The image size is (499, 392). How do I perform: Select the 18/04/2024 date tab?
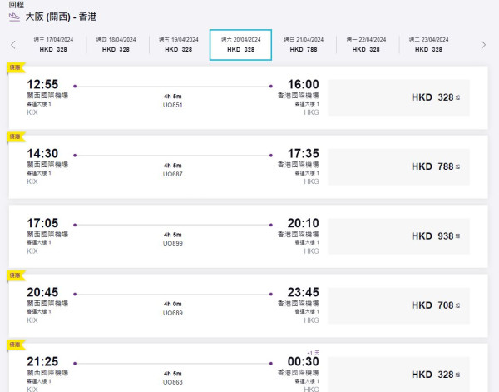coord(116,45)
